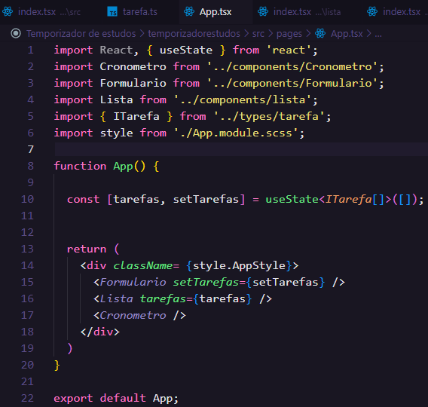The height and width of the screenshot is (407, 428).
Task: Click the '../components/lista' import path
Action: (x=243, y=100)
